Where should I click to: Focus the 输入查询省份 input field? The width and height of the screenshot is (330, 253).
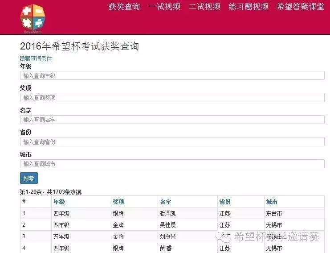172,142
